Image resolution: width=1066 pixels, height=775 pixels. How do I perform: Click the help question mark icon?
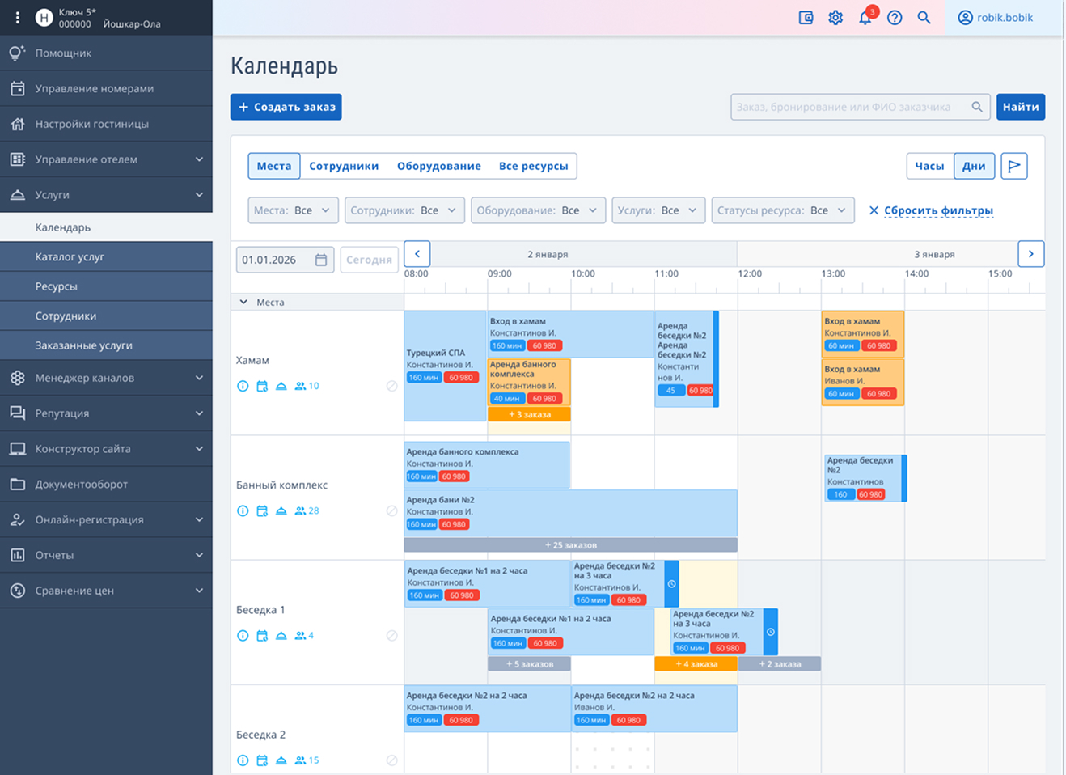coord(895,18)
